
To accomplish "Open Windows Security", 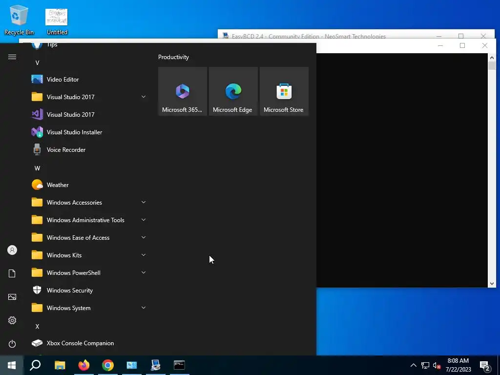I will (x=89, y=290).
